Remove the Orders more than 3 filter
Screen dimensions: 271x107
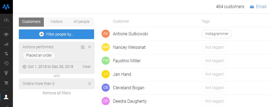click(x=90, y=84)
